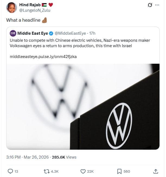Open the middleeasteye.pulse.ly article link
The width and height of the screenshot is (166, 177).
[x=43, y=57]
